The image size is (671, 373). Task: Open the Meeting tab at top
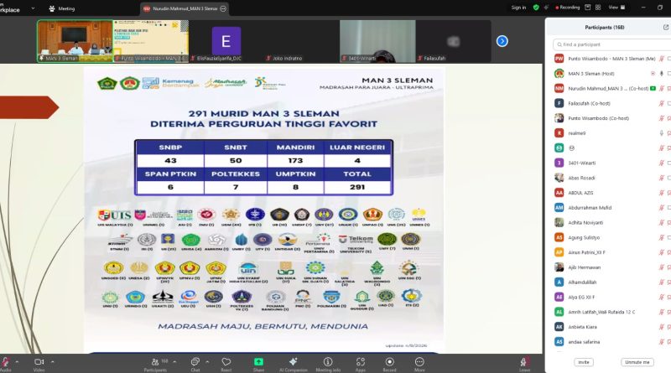coord(62,8)
